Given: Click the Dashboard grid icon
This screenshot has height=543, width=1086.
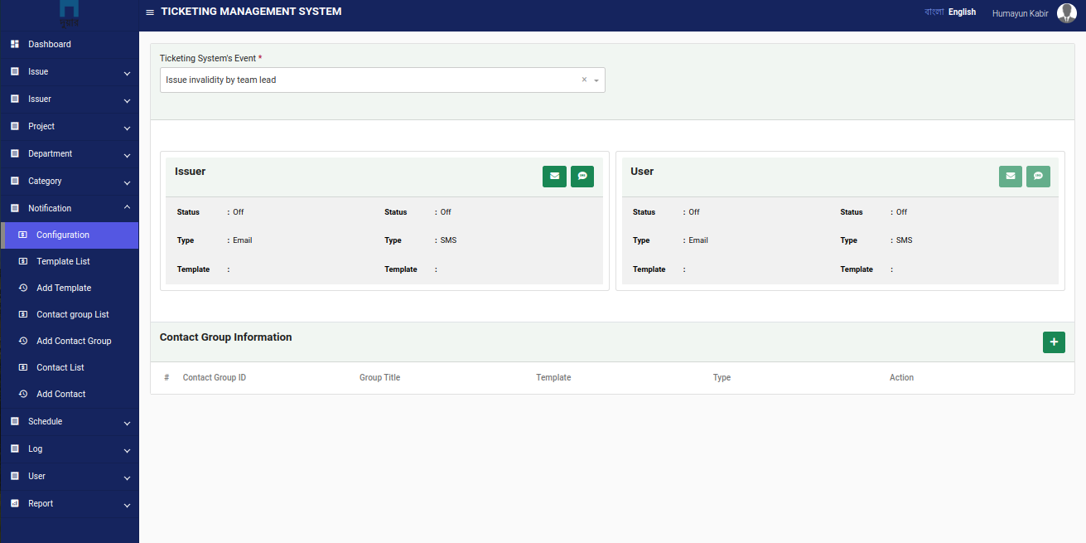Looking at the screenshot, I should coord(15,44).
